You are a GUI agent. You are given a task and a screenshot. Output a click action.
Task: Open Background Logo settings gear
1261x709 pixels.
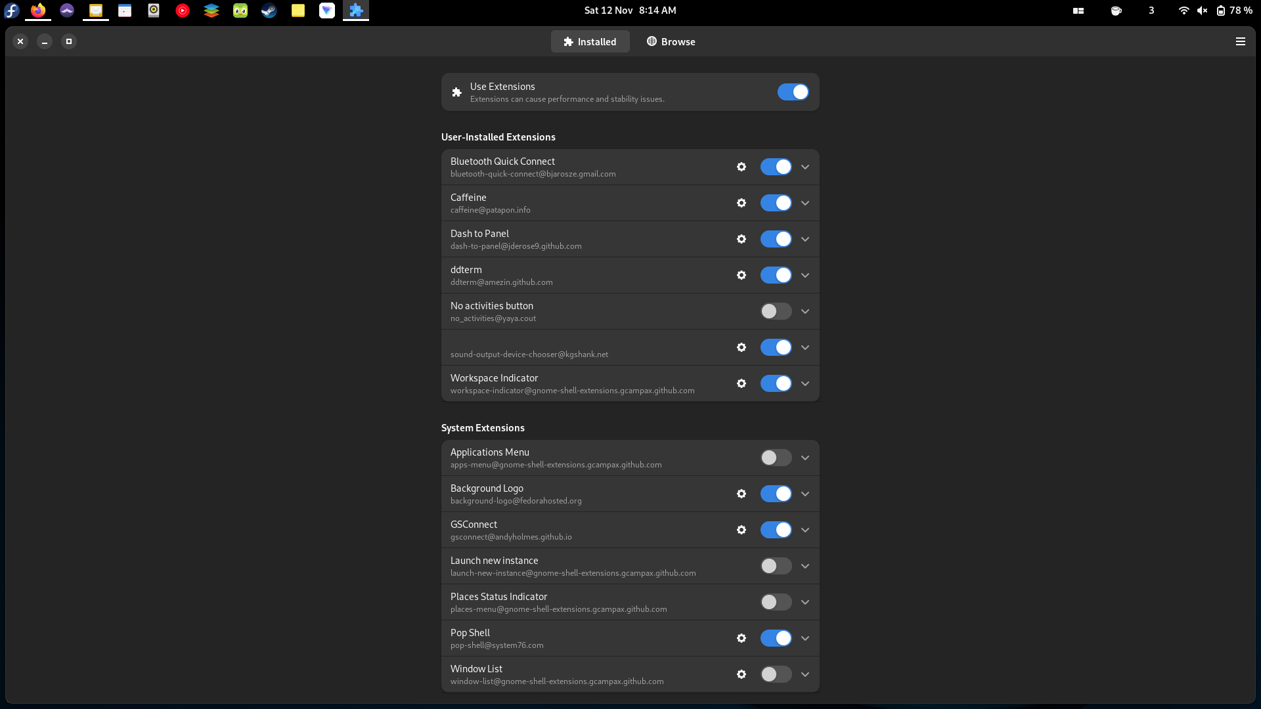click(741, 494)
